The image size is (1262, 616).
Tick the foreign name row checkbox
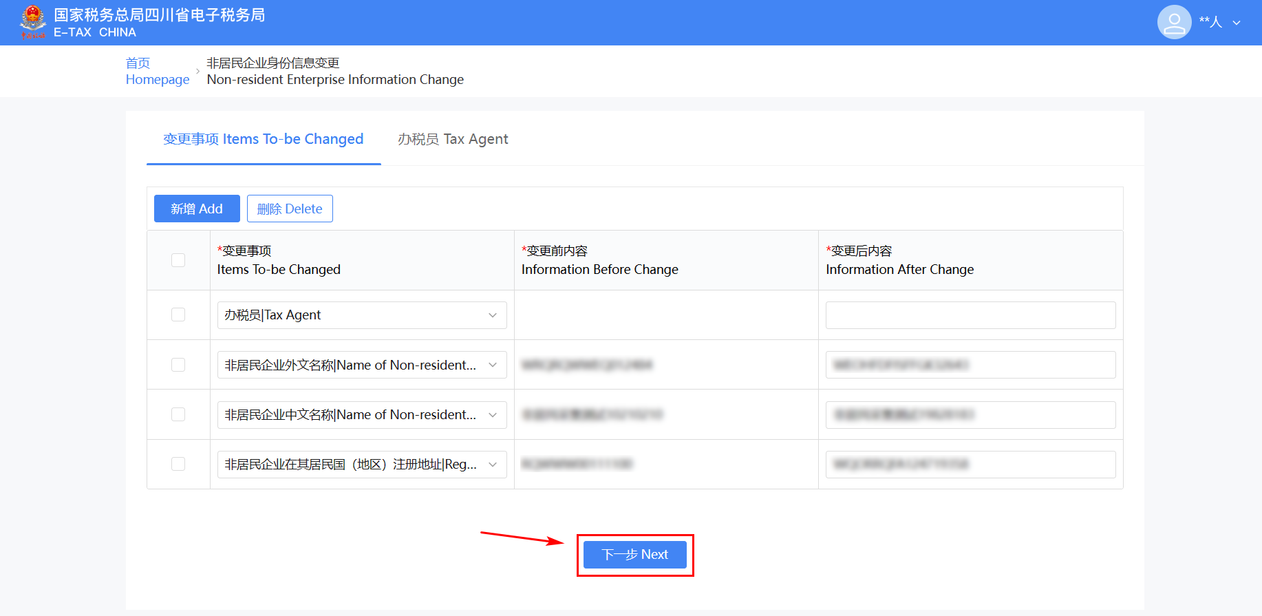point(178,365)
